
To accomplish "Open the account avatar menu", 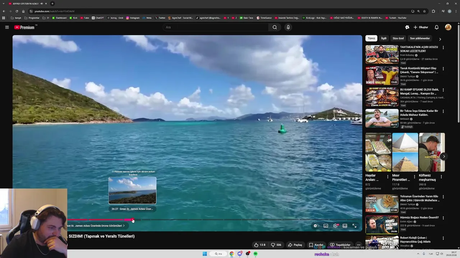I will tap(448, 27).
